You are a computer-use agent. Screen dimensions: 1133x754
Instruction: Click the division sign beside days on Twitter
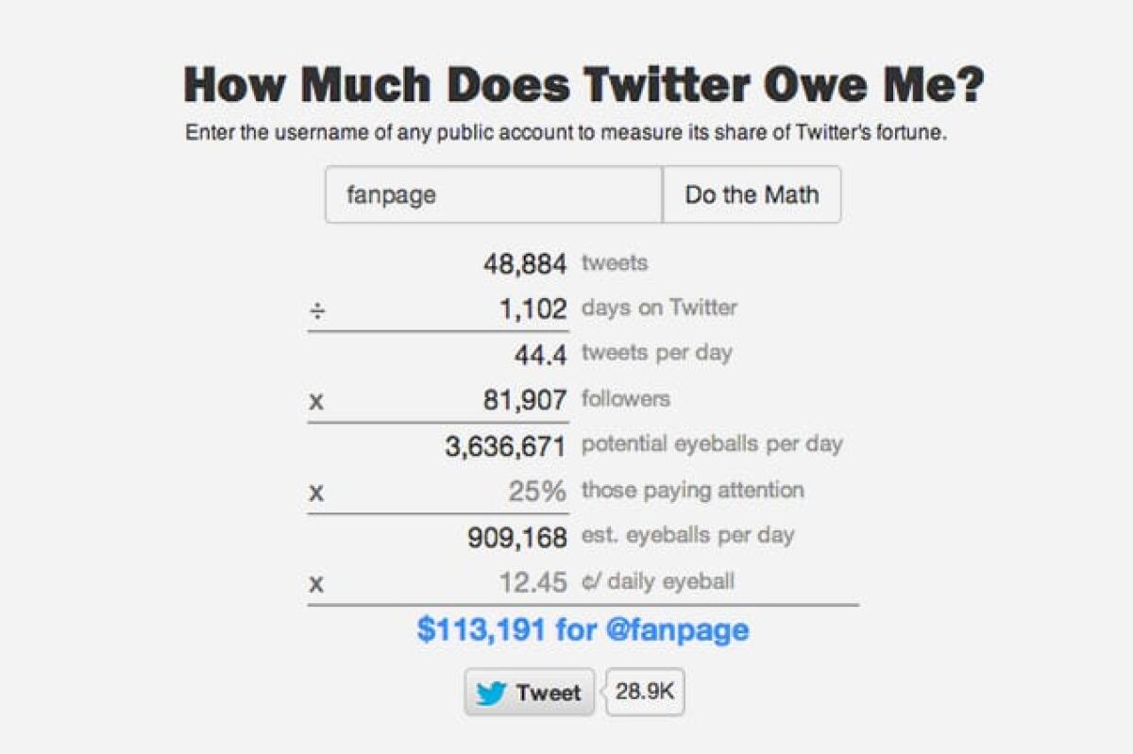tap(314, 308)
